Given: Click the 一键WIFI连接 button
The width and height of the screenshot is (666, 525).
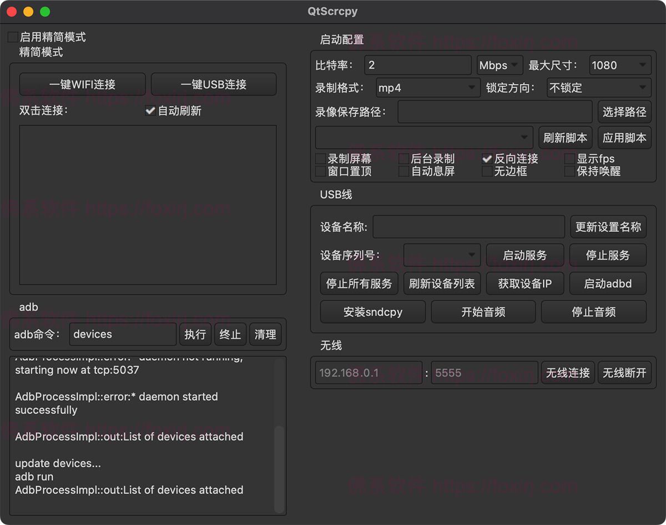Looking at the screenshot, I should click(x=82, y=84).
